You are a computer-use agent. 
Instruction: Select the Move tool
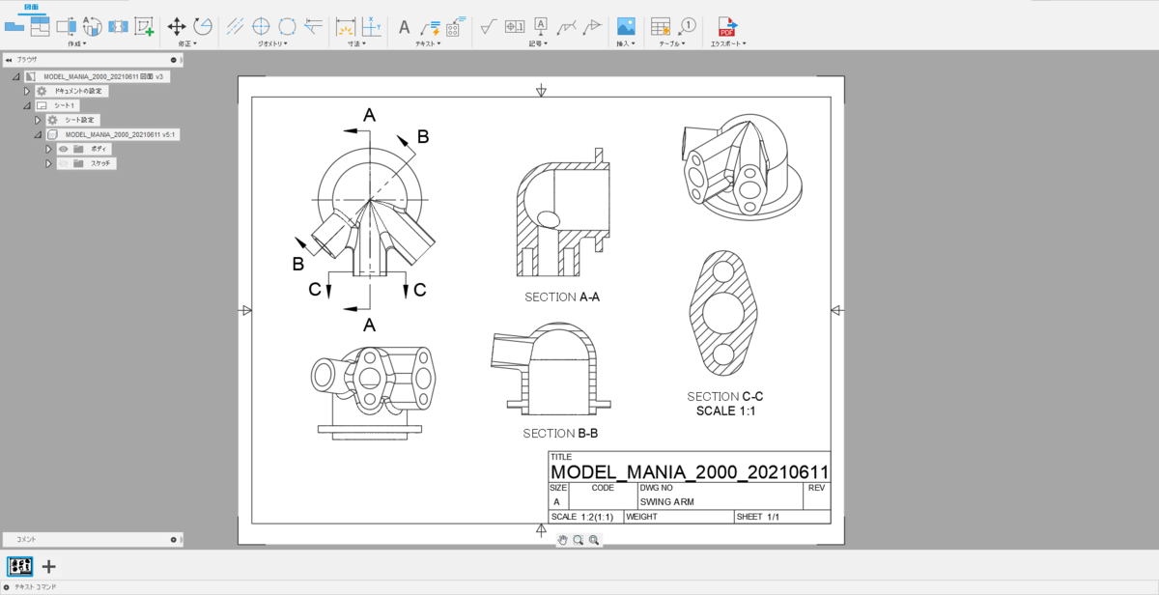click(x=177, y=26)
